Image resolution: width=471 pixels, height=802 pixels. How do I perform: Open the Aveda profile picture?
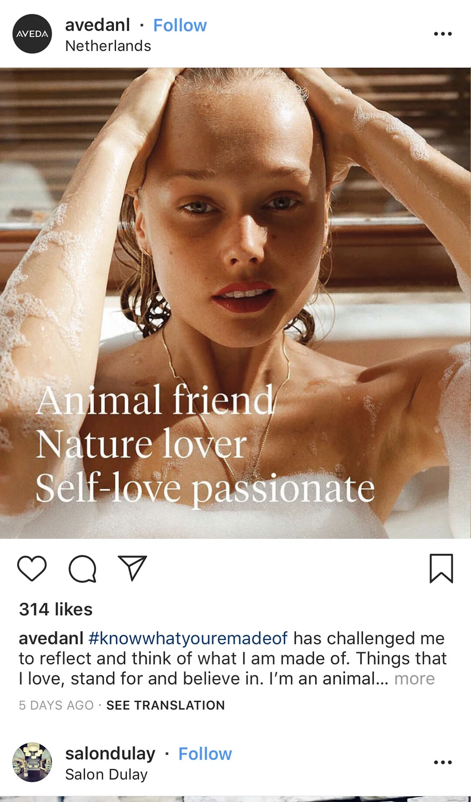(x=32, y=34)
